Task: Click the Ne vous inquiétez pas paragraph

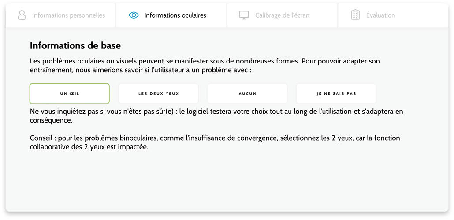Action: tap(216, 116)
